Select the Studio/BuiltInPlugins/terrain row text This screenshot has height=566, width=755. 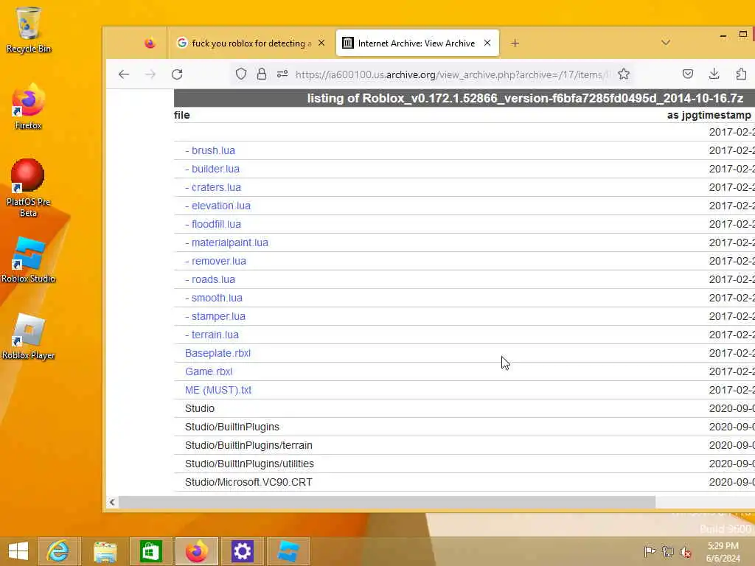pos(248,445)
